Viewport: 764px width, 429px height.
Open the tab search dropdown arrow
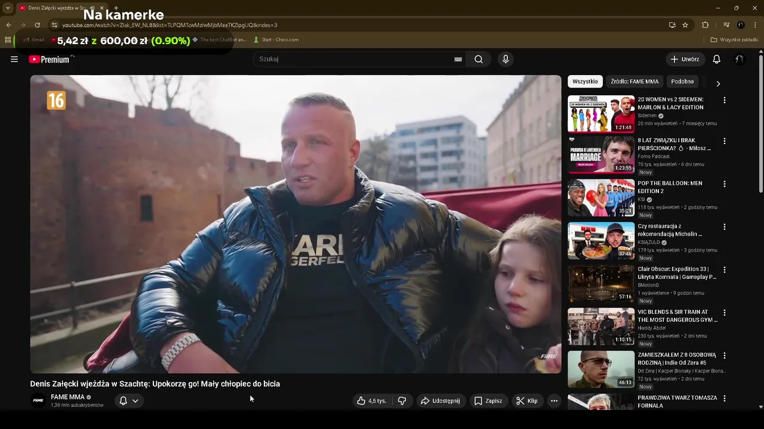coord(8,8)
